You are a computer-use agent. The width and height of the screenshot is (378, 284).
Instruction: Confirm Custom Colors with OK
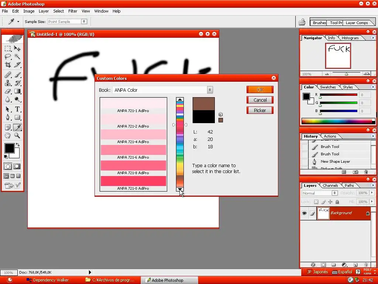click(x=260, y=89)
